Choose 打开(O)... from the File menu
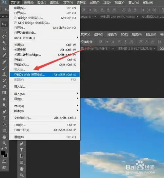Viewport: 164px width, 178px height. (45, 13)
